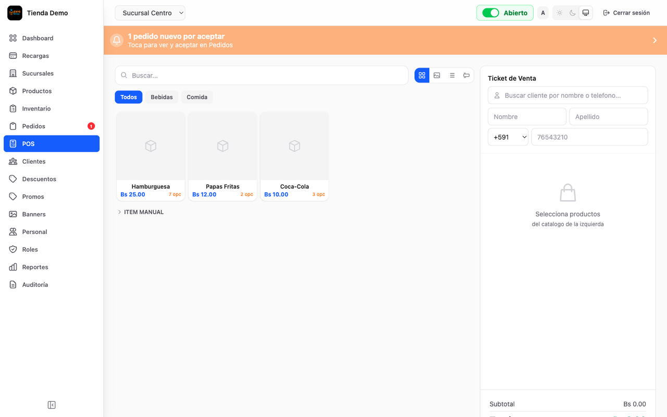
Task: Select the compact tag view icon
Action: (466, 76)
